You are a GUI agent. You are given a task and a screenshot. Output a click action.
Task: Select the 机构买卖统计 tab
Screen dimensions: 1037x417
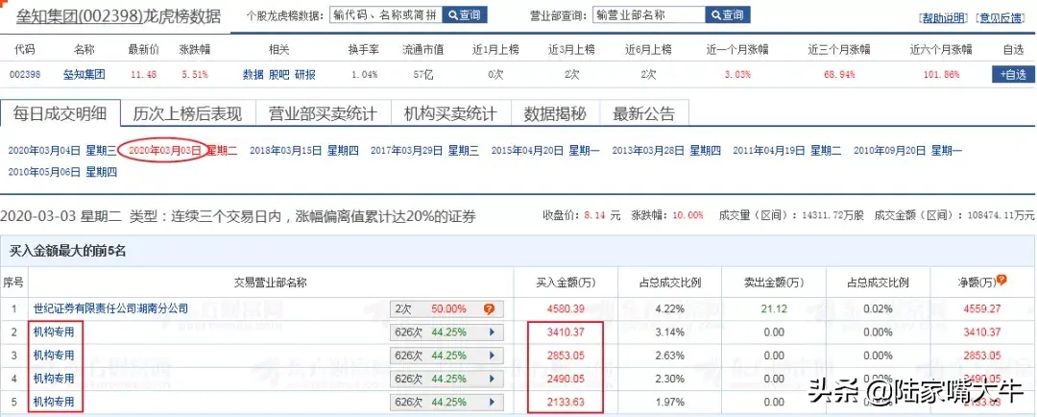coord(449,114)
